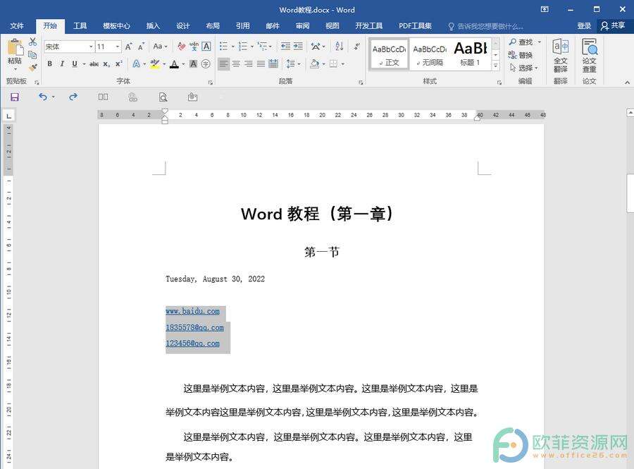Image resolution: width=634 pixels, height=469 pixels.
Task: Open the 1835578@qq.com email link
Action: click(x=194, y=327)
